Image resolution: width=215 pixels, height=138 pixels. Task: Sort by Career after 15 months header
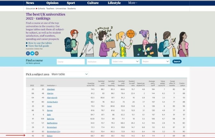(172, 83)
